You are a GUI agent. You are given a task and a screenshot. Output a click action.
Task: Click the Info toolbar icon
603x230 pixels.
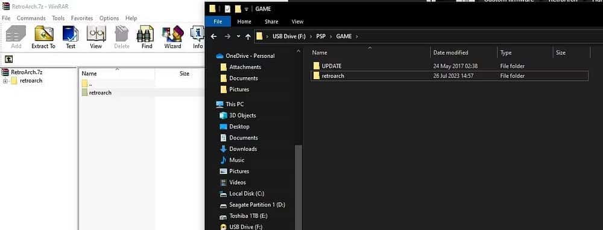(197, 37)
